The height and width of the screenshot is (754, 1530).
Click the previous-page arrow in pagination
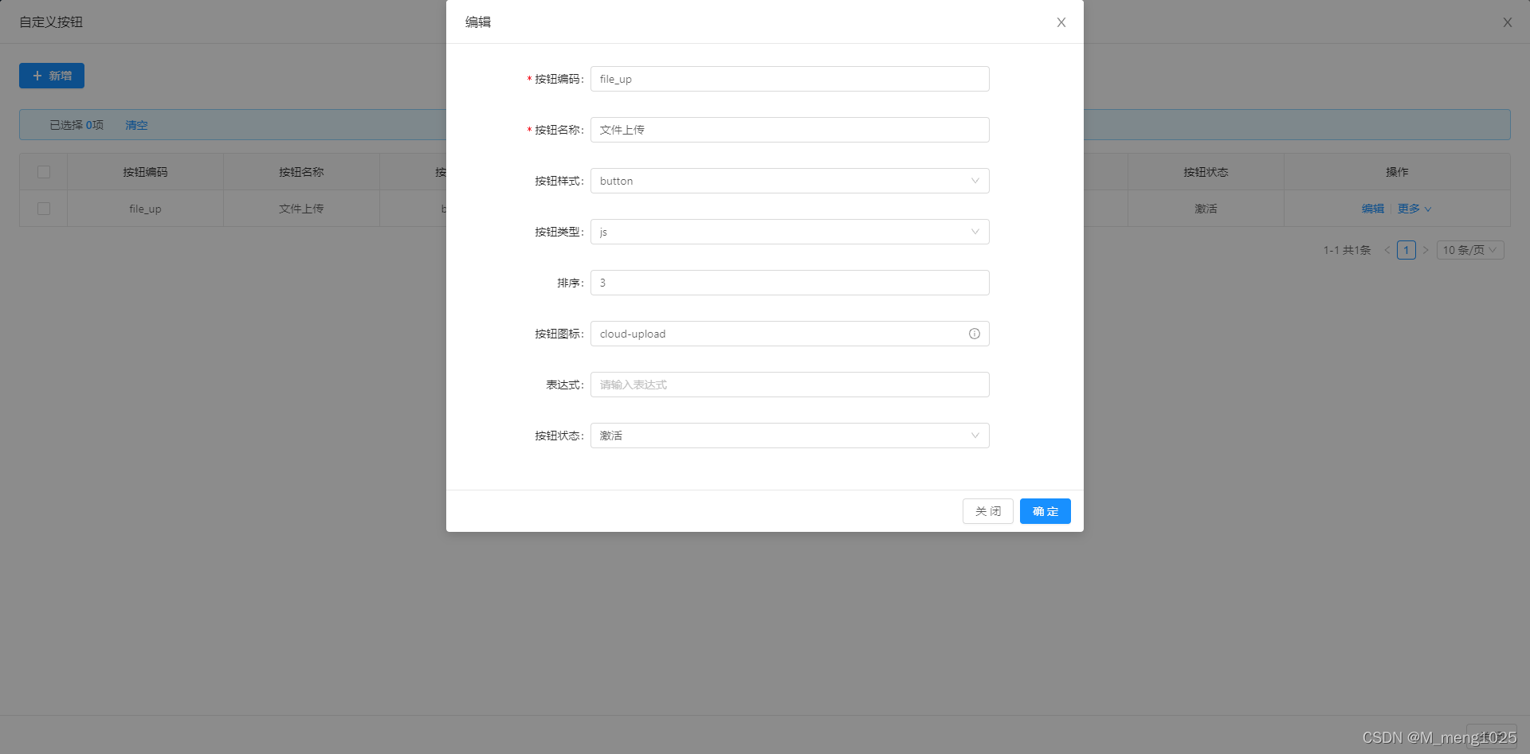(1387, 249)
